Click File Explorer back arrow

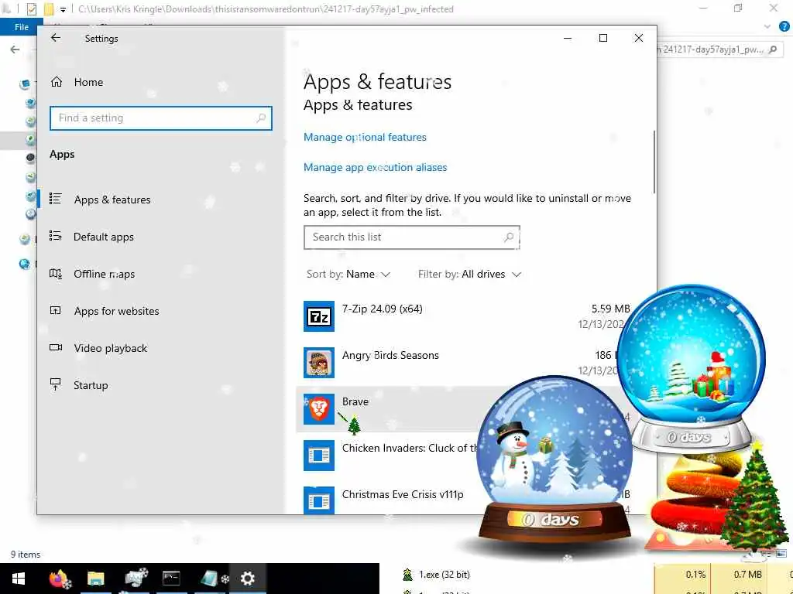click(x=15, y=49)
